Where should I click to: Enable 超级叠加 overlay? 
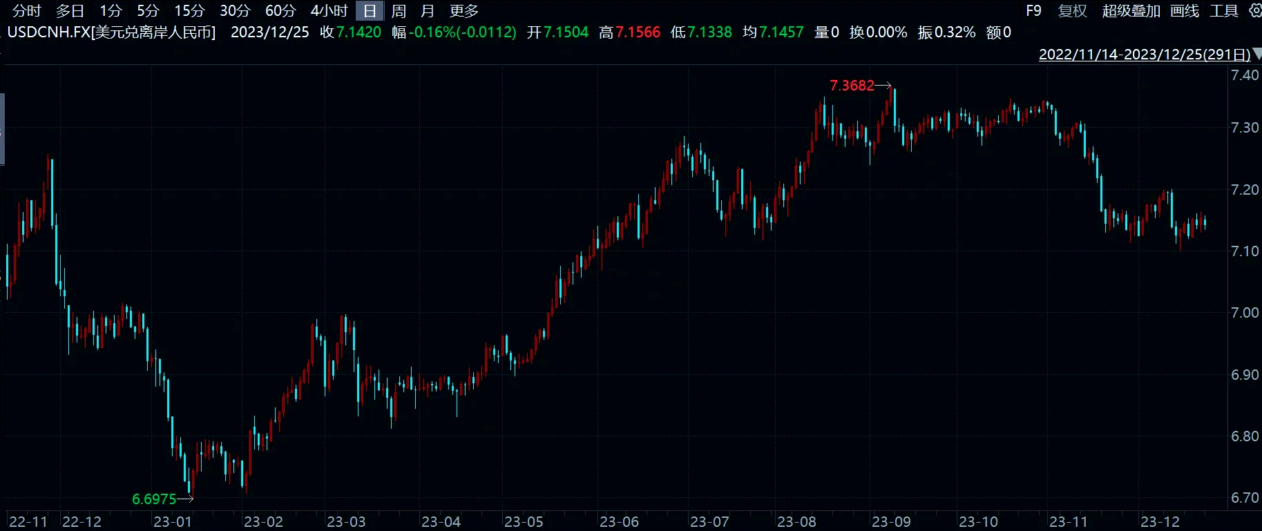point(1131,11)
